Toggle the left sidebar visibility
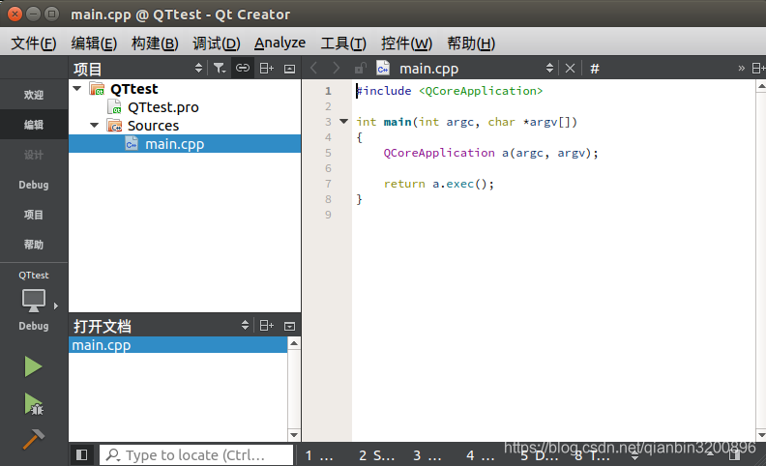The width and height of the screenshot is (766, 466). (x=82, y=455)
